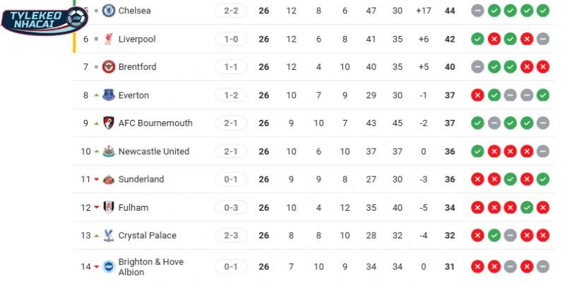Viewport: 565px width, 282px height.
Task: Click the Sunderland club crest icon
Action: [x=109, y=180]
